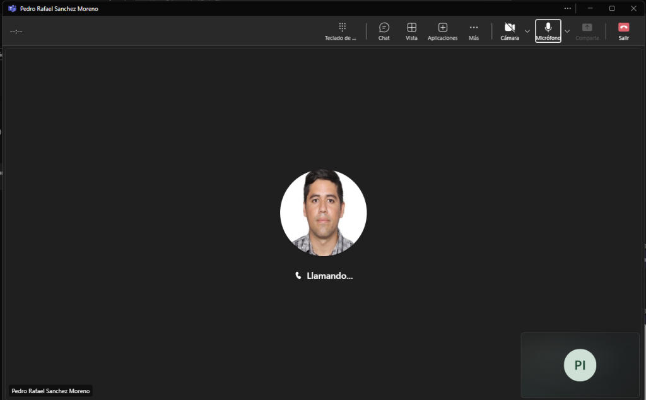This screenshot has height=400, width=646.
Task: Turn on the Cámara
Action: [x=510, y=31]
